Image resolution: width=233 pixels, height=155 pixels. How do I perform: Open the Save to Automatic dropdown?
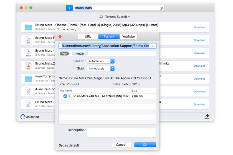[100, 61]
